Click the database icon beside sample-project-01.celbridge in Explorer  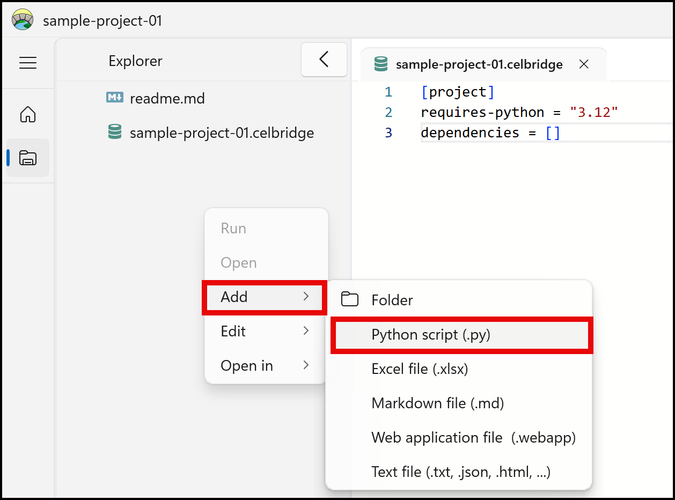[x=114, y=133]
